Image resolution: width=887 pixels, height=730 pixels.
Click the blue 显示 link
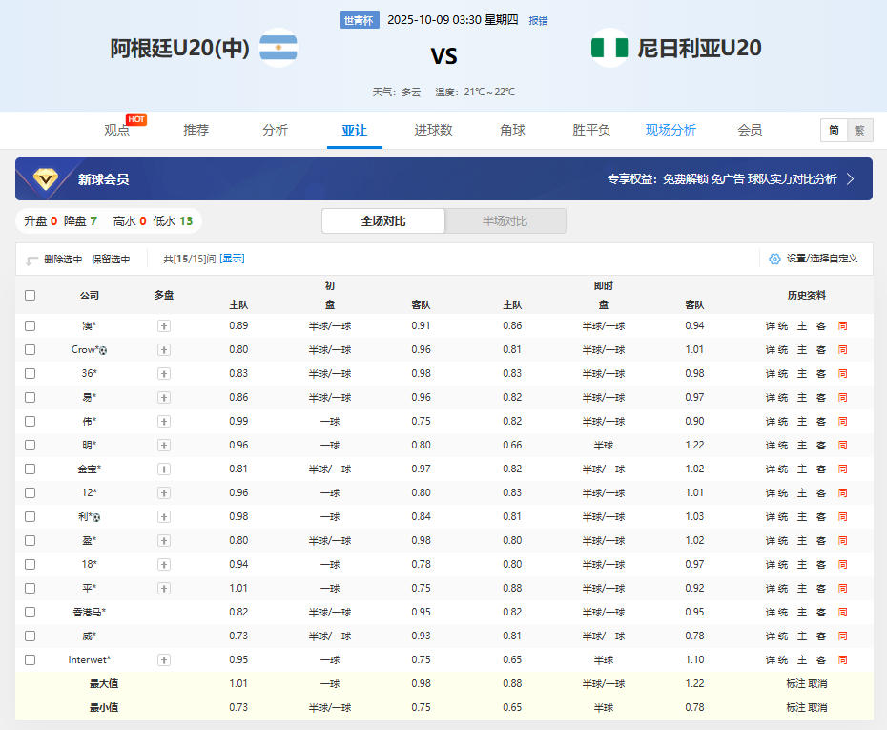233,259
